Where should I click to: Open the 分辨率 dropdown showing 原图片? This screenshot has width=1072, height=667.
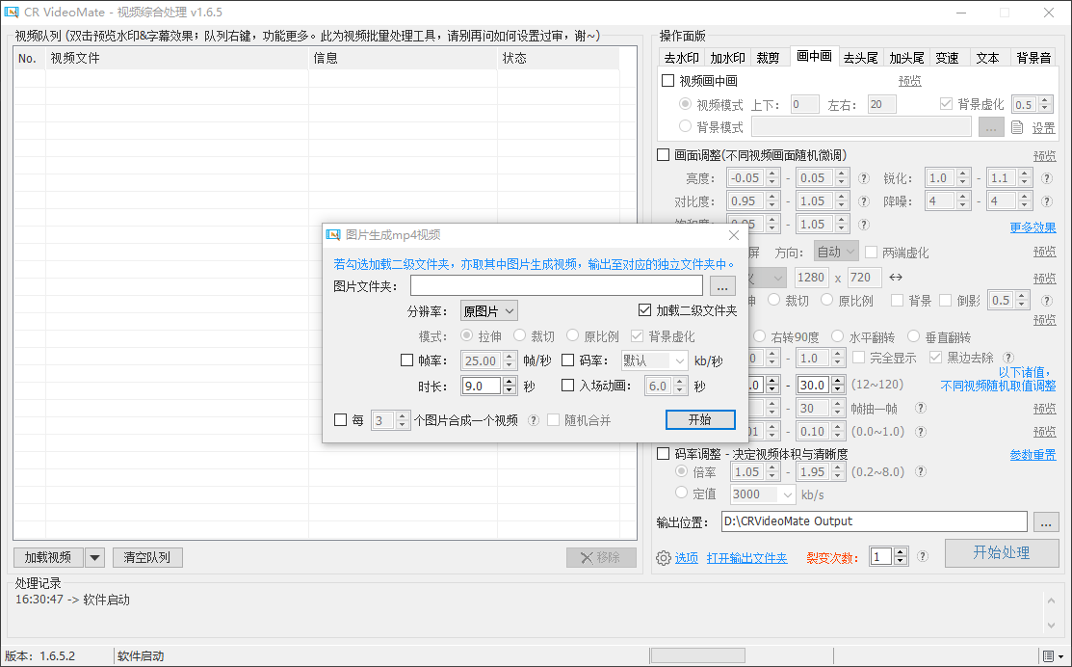pos(489,310)
